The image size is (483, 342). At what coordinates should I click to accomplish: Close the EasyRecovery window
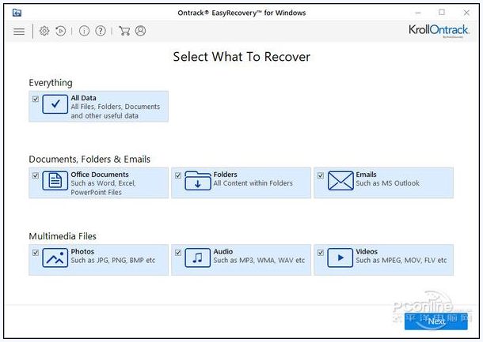click(466, 13)
